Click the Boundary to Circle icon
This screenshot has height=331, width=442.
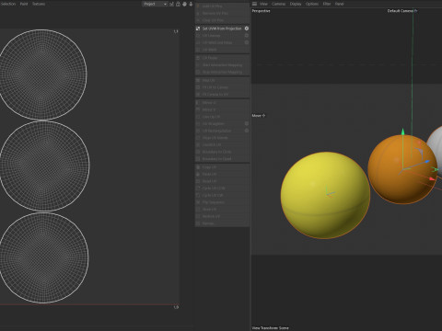coord(198,152)
